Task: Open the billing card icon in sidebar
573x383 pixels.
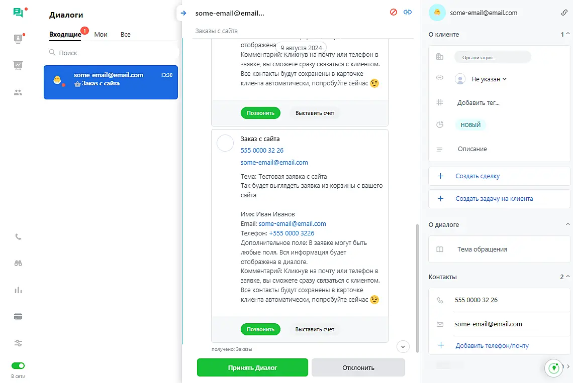Action: 18,317
